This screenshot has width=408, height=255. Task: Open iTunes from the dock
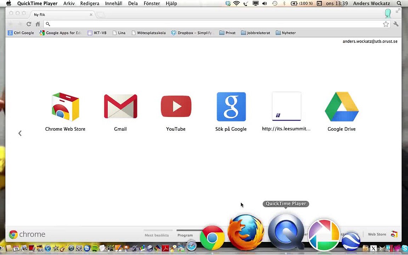tap(48, 248)
